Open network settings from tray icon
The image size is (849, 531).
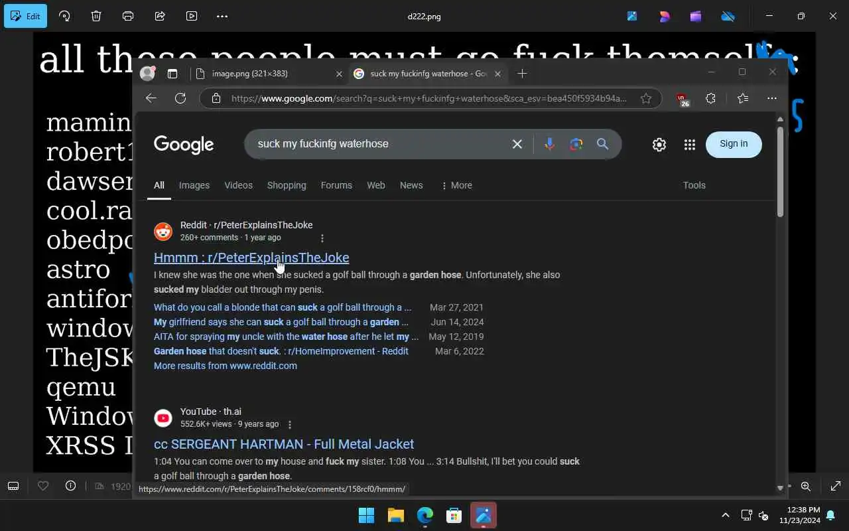click(746, 515)
